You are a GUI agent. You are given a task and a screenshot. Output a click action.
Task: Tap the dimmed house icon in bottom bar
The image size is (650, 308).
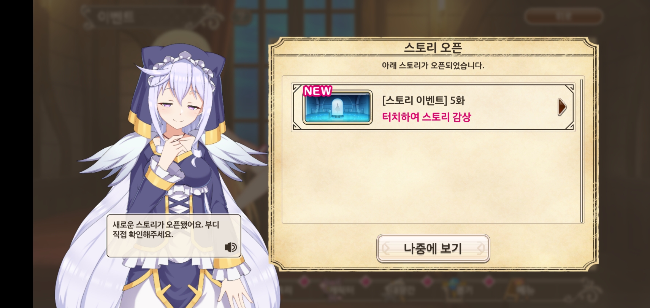pos(398,290)
